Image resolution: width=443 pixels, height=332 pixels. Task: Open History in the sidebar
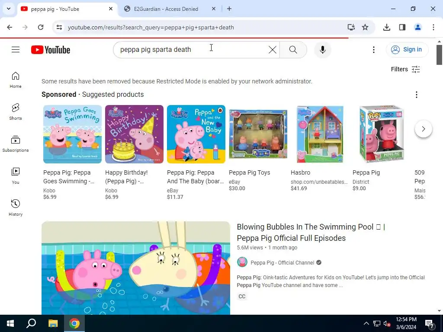coord(16,208)
